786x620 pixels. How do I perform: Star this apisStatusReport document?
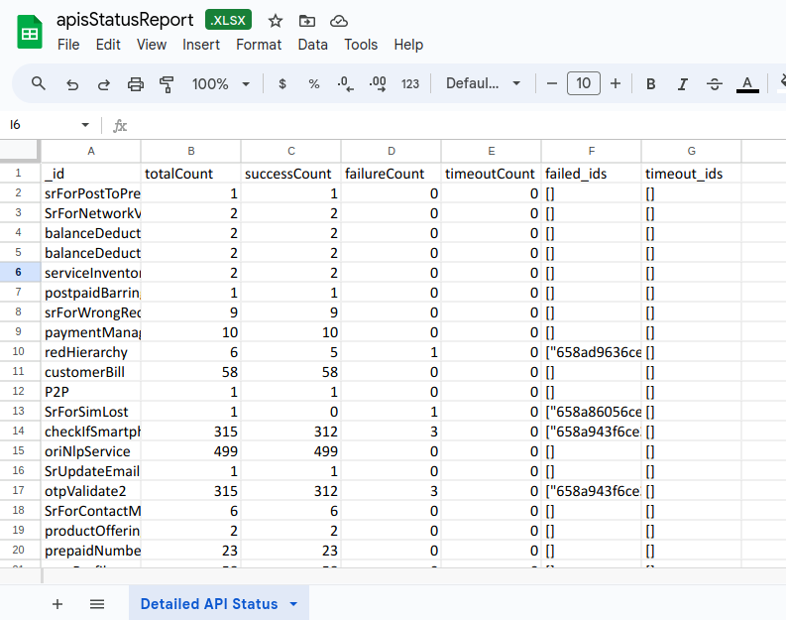point(276,20)
